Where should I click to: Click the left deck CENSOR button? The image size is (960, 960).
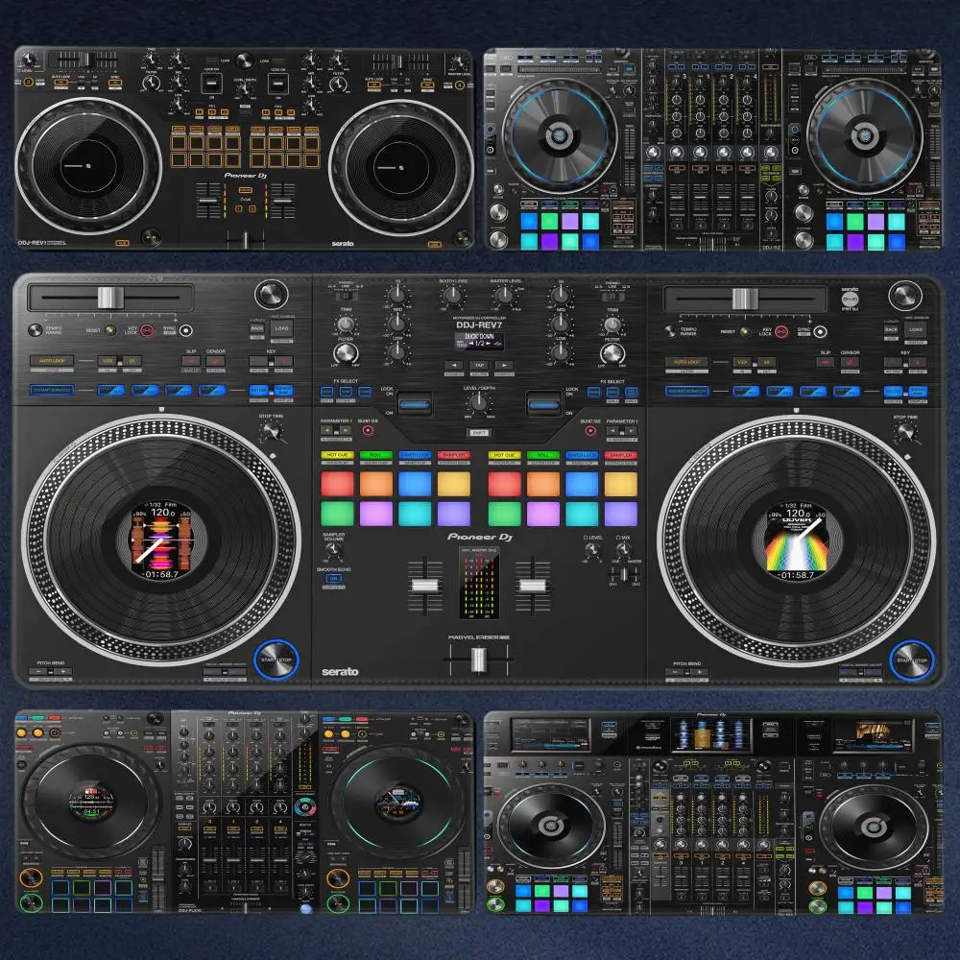tap(215, 361)
